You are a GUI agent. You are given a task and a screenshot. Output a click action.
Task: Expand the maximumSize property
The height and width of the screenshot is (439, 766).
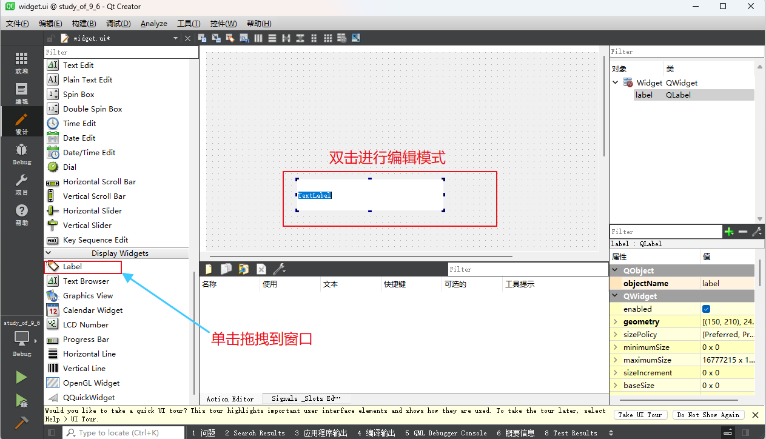pyautogui.click(x=616, y=360)
